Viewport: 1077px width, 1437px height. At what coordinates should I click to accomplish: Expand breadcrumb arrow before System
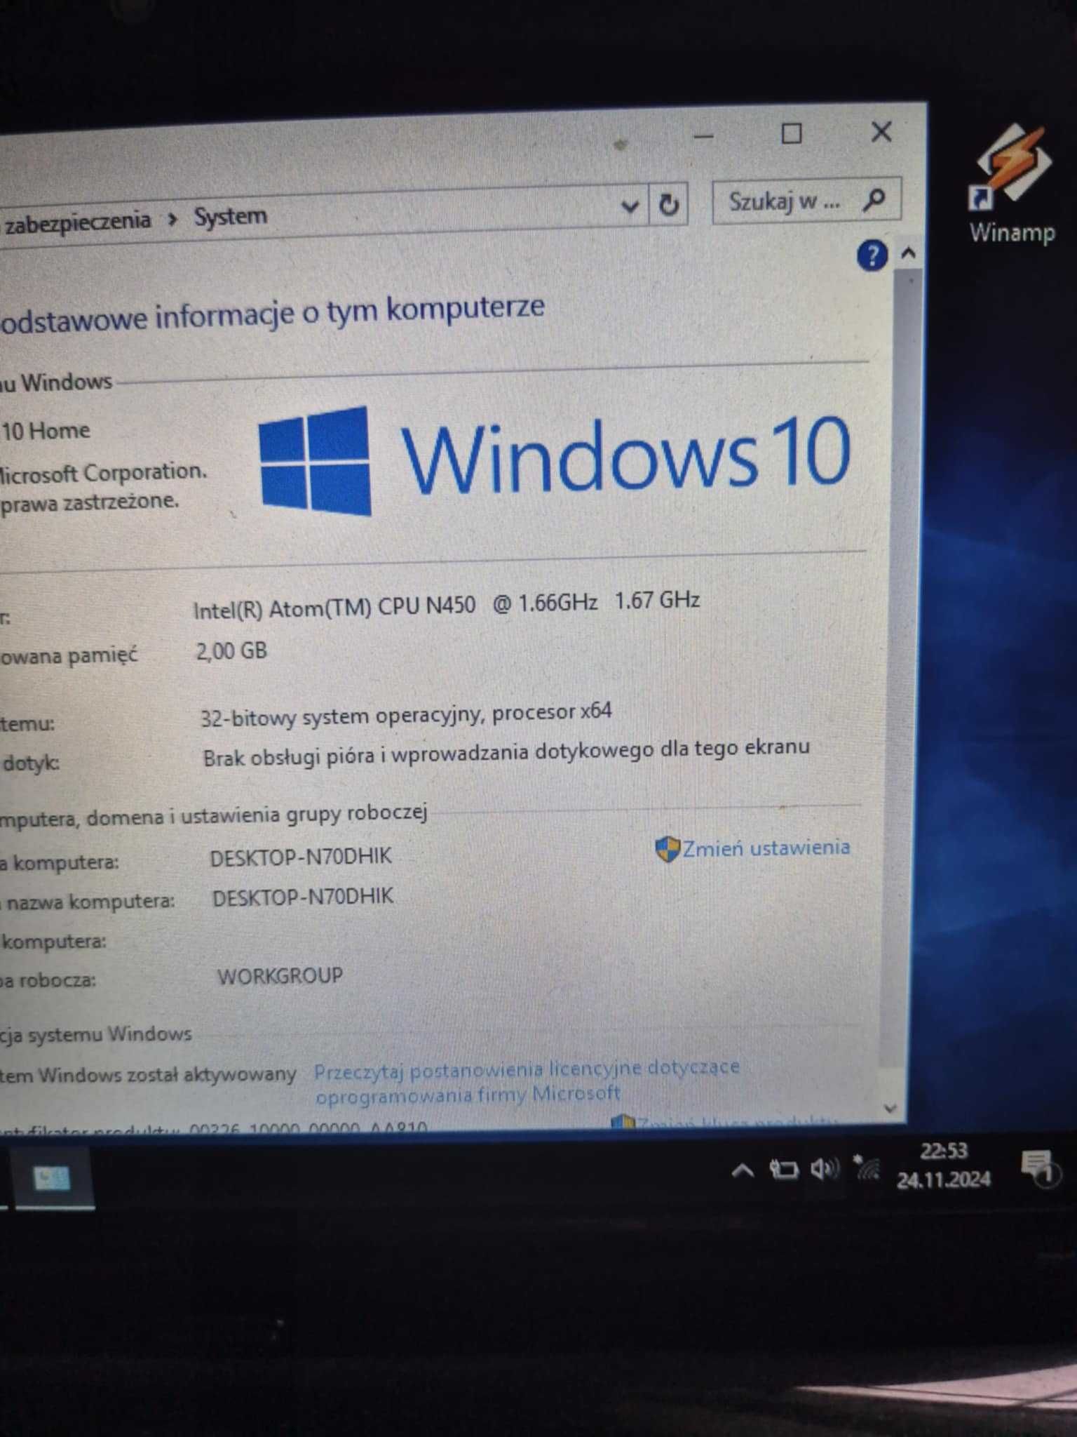click(x=172, y=220)
